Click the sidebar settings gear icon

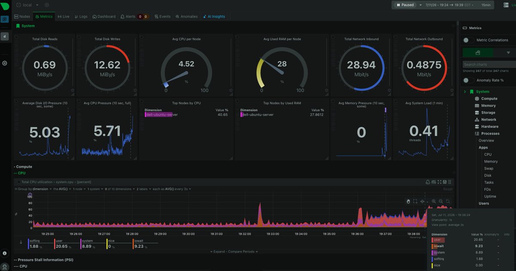(5, 63)
